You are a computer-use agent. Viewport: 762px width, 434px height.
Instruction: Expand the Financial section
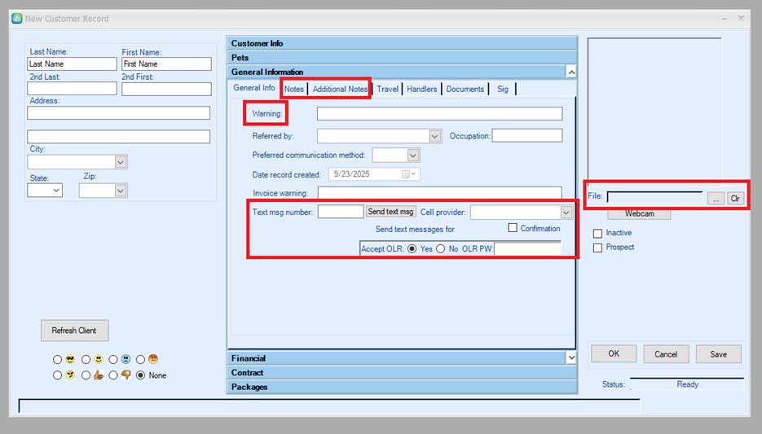coord(570,358)
